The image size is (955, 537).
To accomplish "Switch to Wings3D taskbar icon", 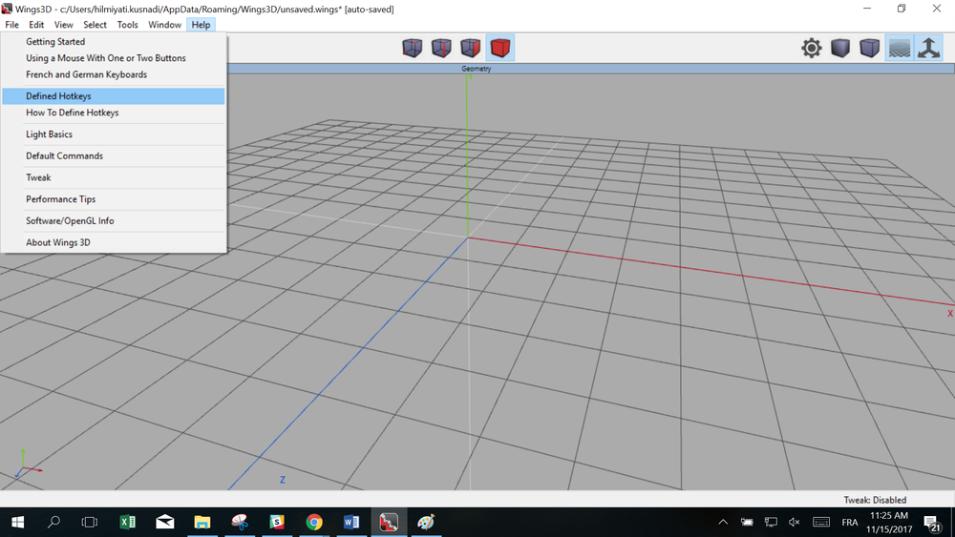I will tap(389, 522).
